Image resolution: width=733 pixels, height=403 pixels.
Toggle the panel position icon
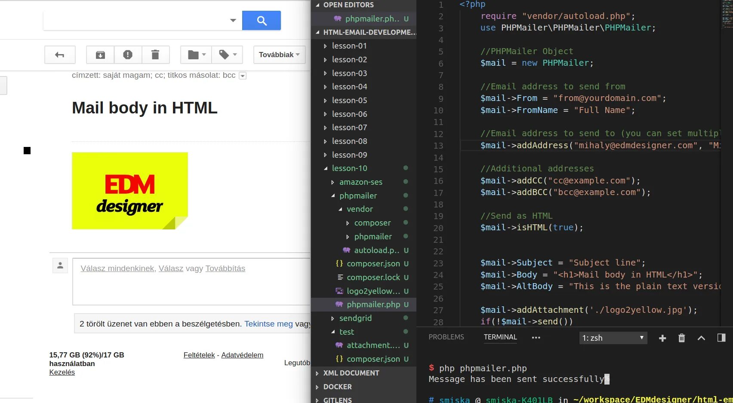tap(721, 338)
